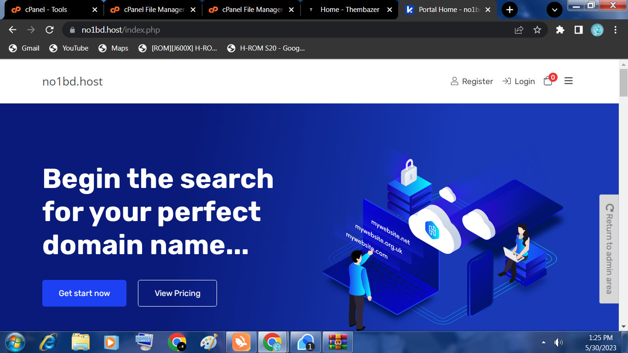
Task: Click the Return to admin area tab
Action: pyautogui.click(x=609, y=249)
